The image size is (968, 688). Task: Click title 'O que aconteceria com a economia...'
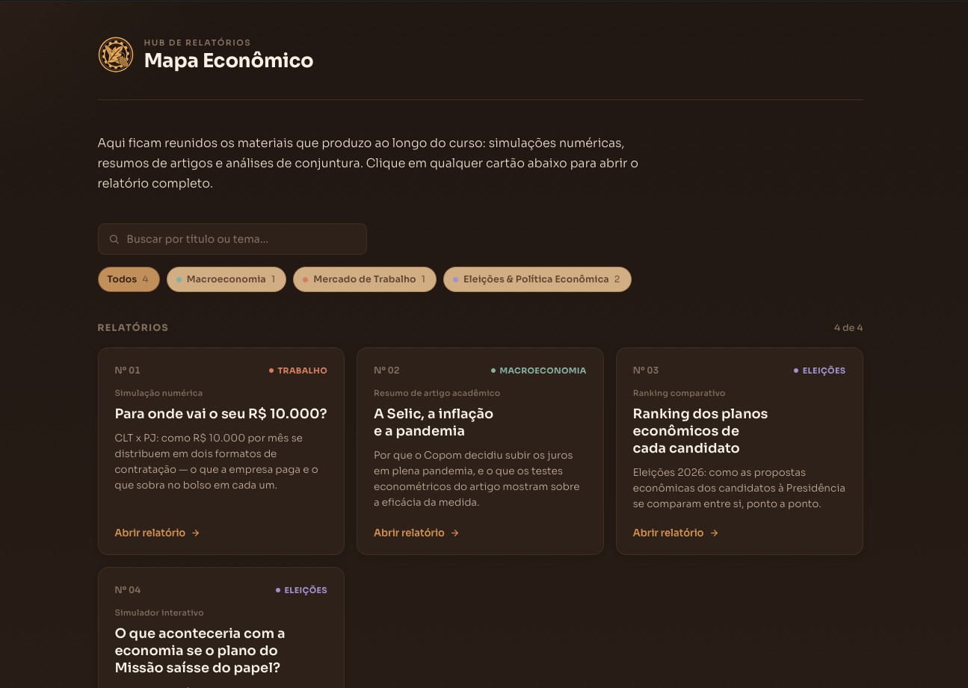point(200,651)
